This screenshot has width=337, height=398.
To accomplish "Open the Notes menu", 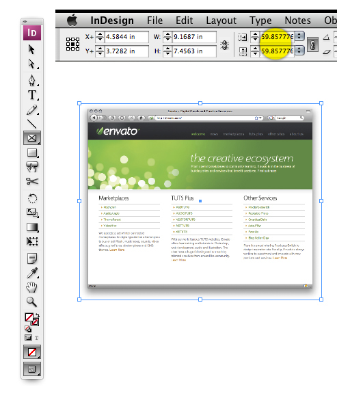I will coord(297,21).
